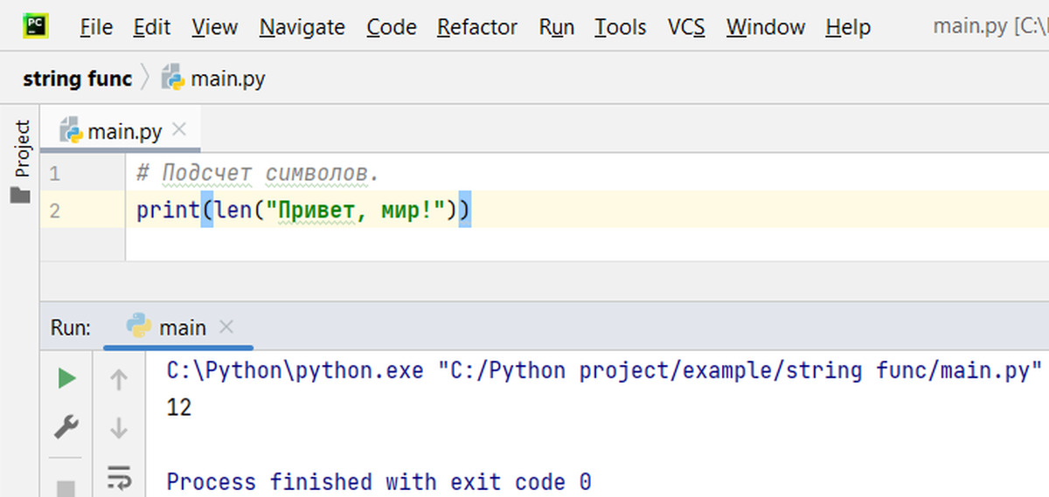Select the main tab in Run panel
Viewport: 1049px width, 497px height.
tap(182, 328)
